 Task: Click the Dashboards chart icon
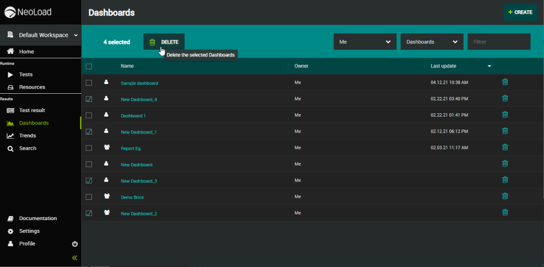(x=10, y=123)
